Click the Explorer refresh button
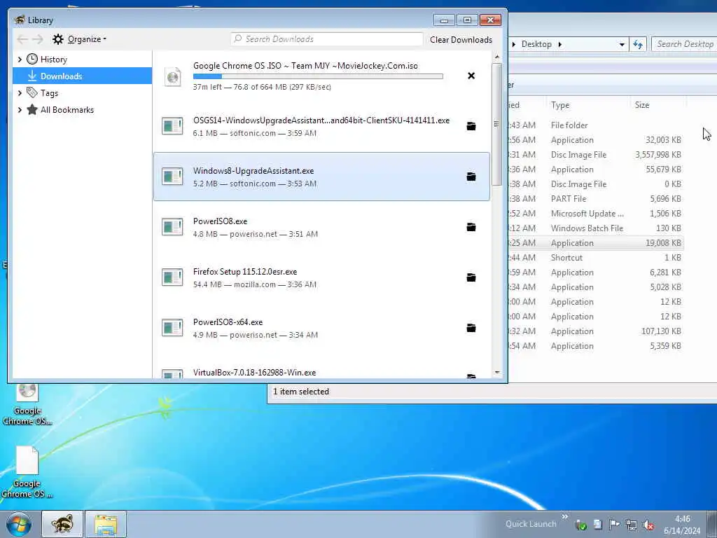717x538 pixels. [638, 44]
